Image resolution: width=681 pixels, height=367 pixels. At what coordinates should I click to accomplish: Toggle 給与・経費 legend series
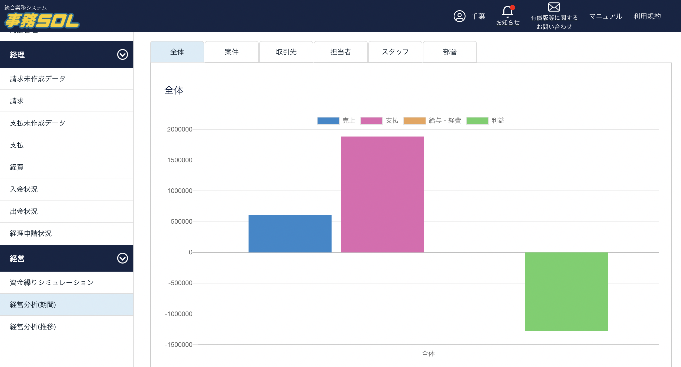click(432, 120)
